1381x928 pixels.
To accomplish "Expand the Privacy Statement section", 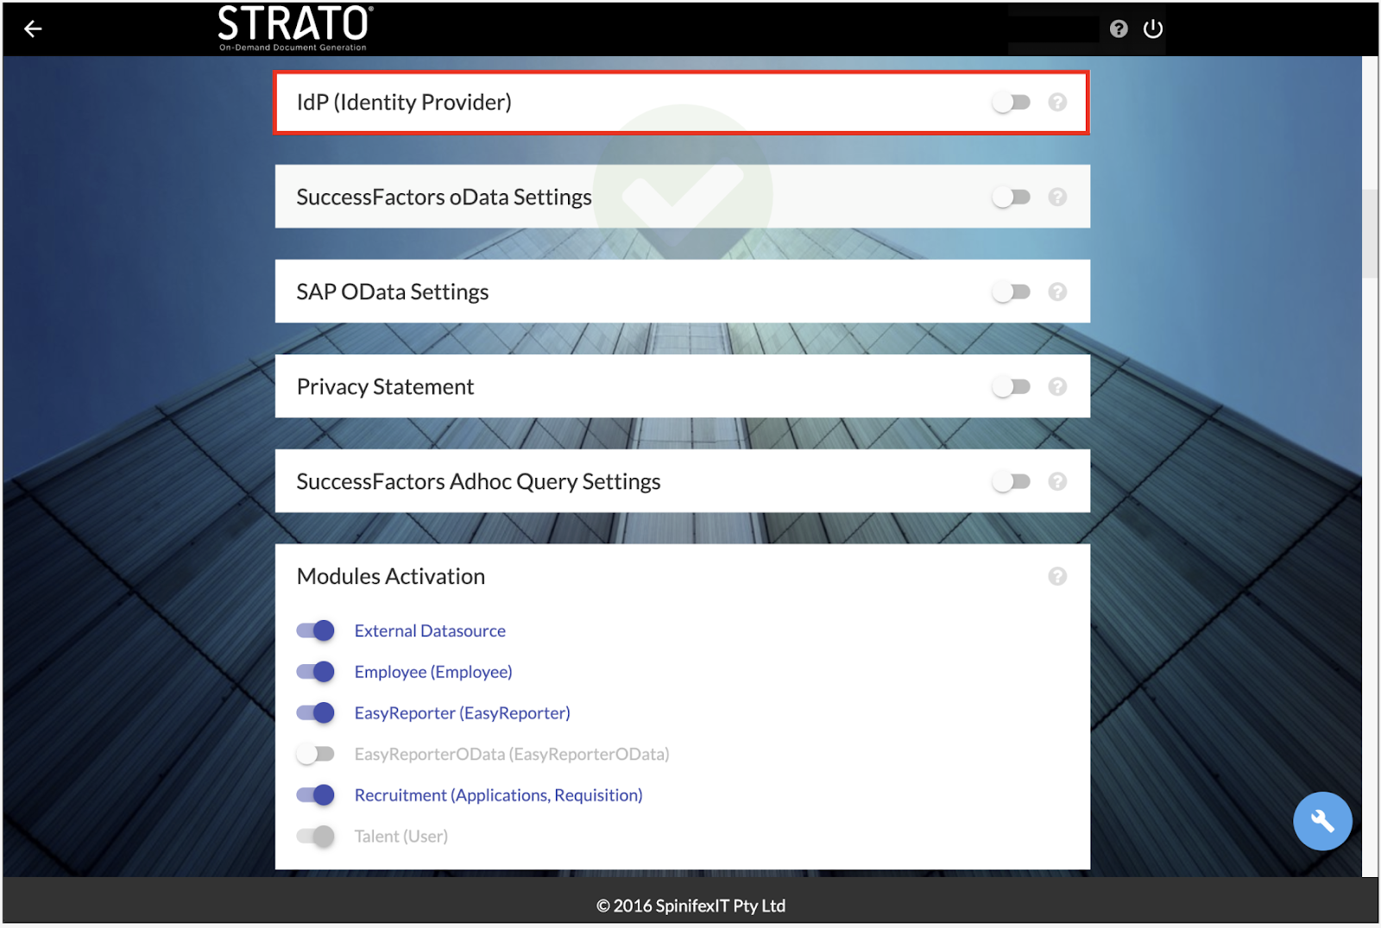I will pos(386,387).
